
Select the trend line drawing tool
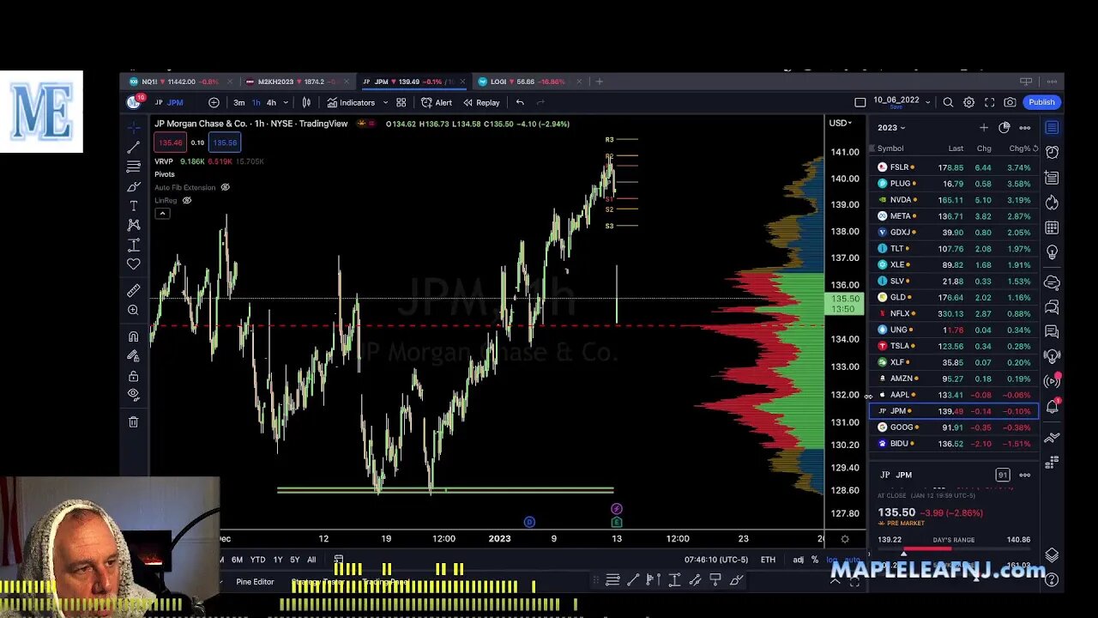[134, 147]
